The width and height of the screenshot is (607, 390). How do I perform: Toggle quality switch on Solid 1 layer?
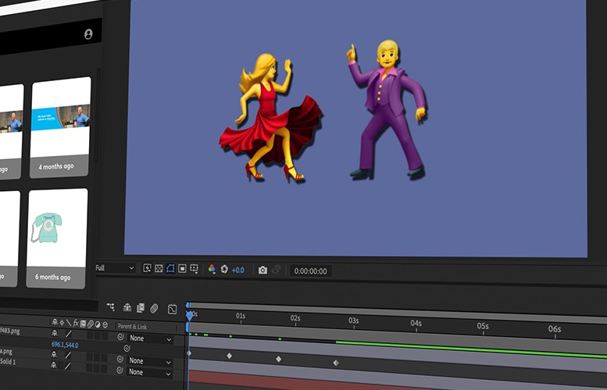click(68, 366)
